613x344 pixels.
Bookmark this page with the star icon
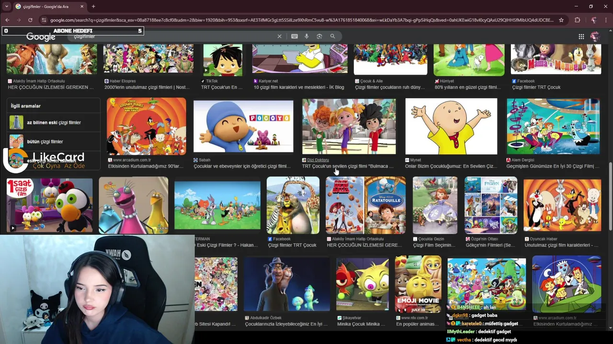pyautogui.click(x=561, y=20)
